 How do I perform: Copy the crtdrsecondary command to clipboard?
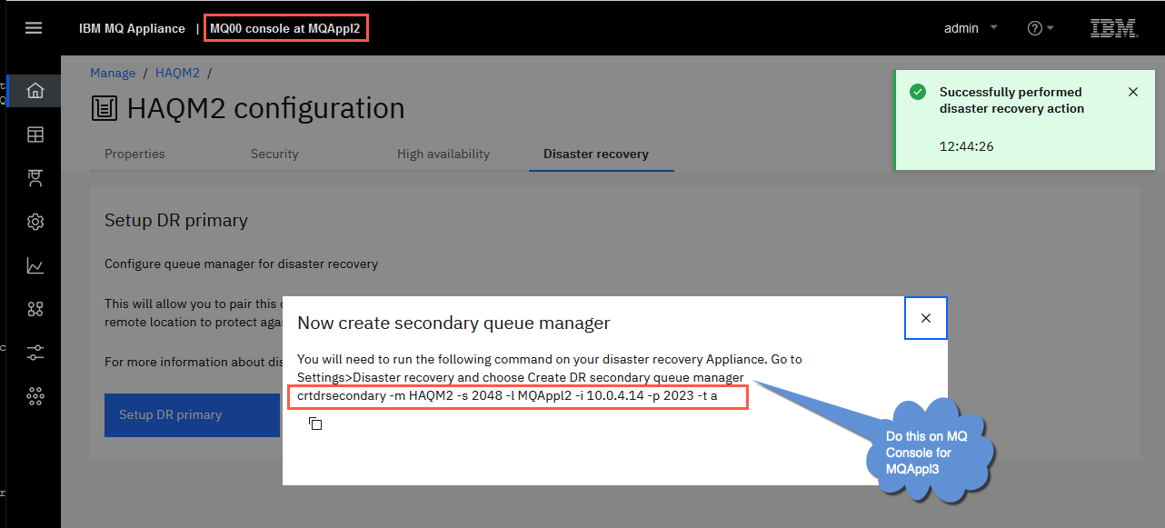pos(315,423)
